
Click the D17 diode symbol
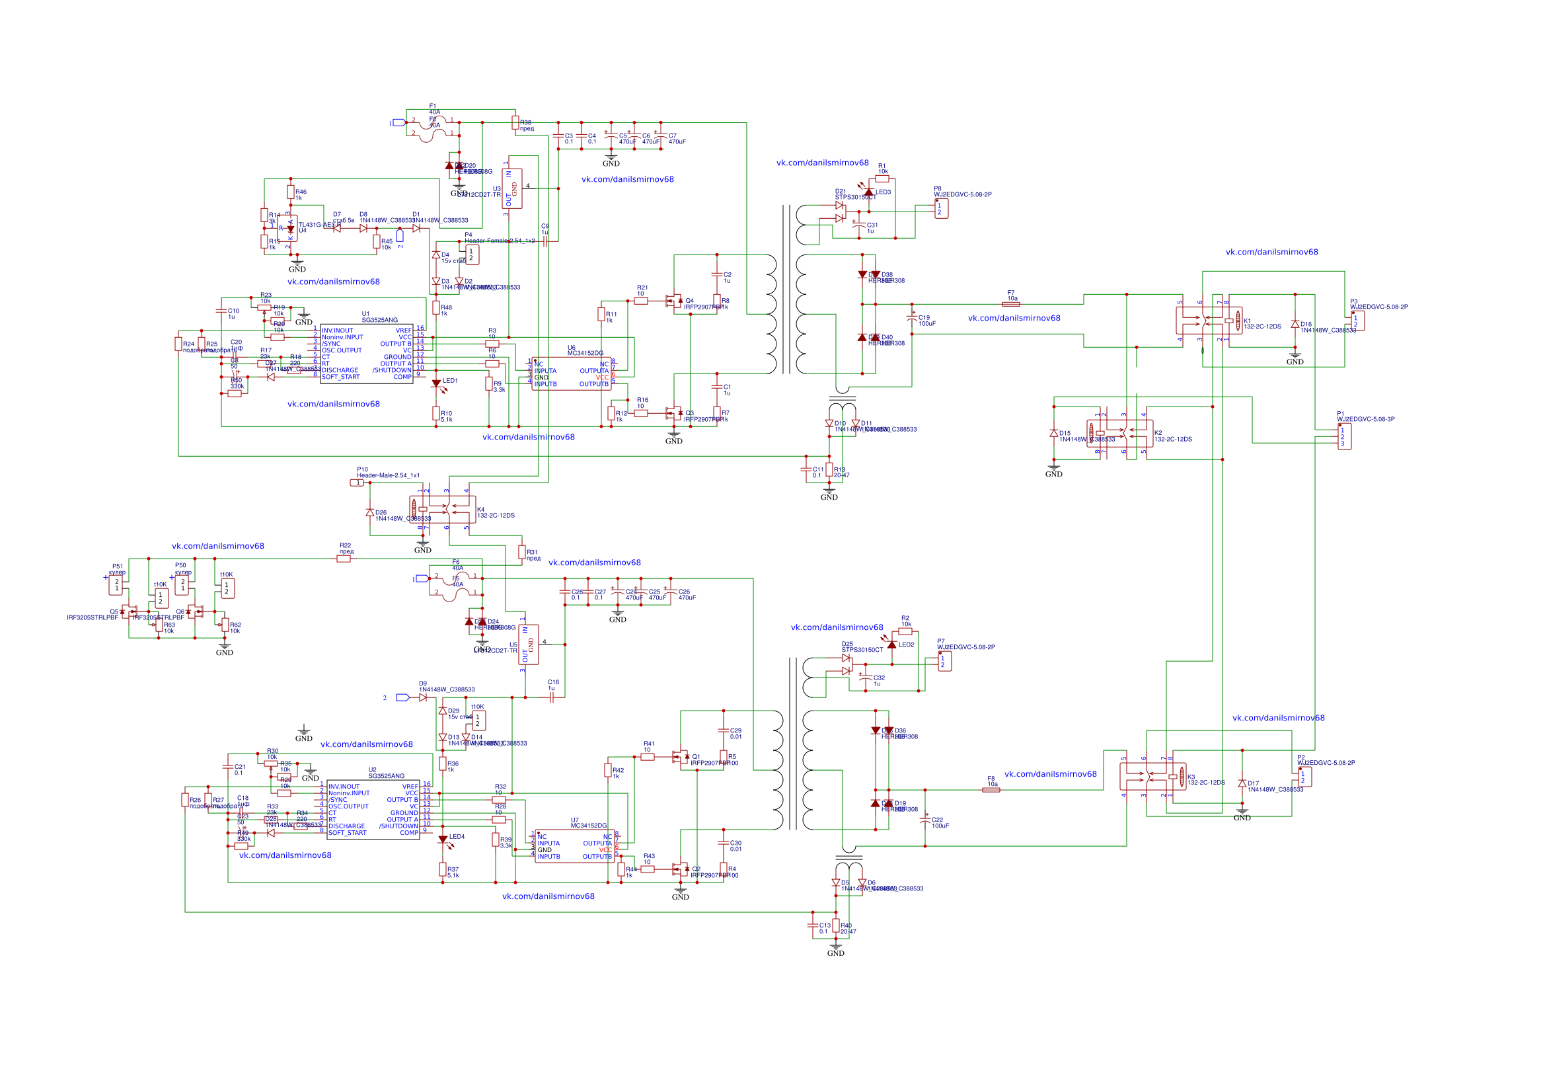(x=1242, y=784)
